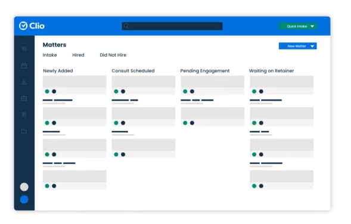Viewport: 351px width, 224px height.
Task: Open the last card under Waiting on Retainer
Action: click(282, 180)
